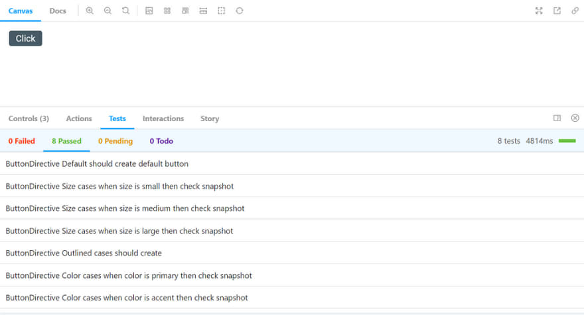Screen dimensions: 584x315
Task: Go full screen with the expand icon
Action: tap(539, 11)
